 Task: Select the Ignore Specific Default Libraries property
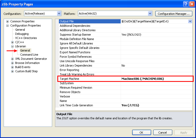(x=80, y=48)
